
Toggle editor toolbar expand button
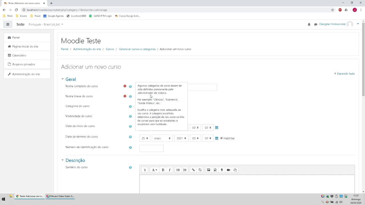(x=145, y=170)
